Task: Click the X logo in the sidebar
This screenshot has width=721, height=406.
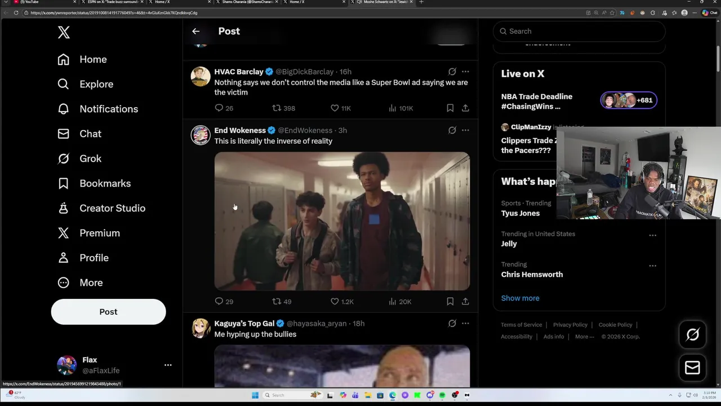Action: tap(64, 32)
